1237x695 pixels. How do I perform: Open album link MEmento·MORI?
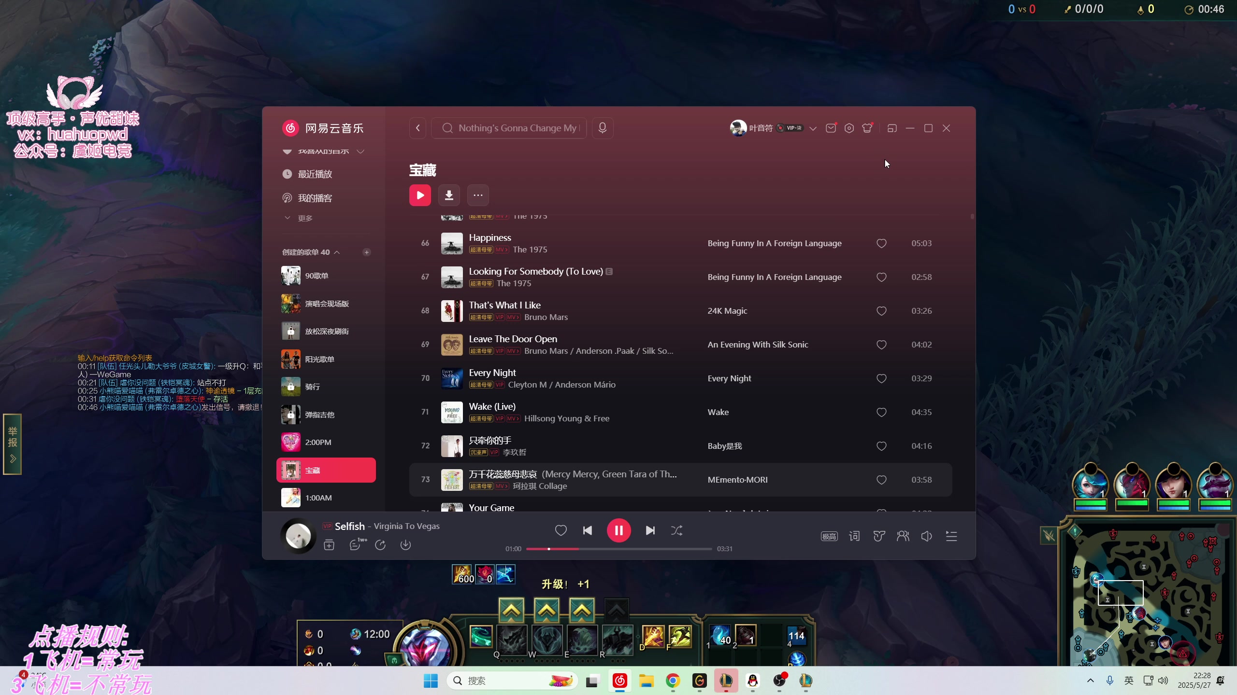pyautogui.click(x=737, y=480)
